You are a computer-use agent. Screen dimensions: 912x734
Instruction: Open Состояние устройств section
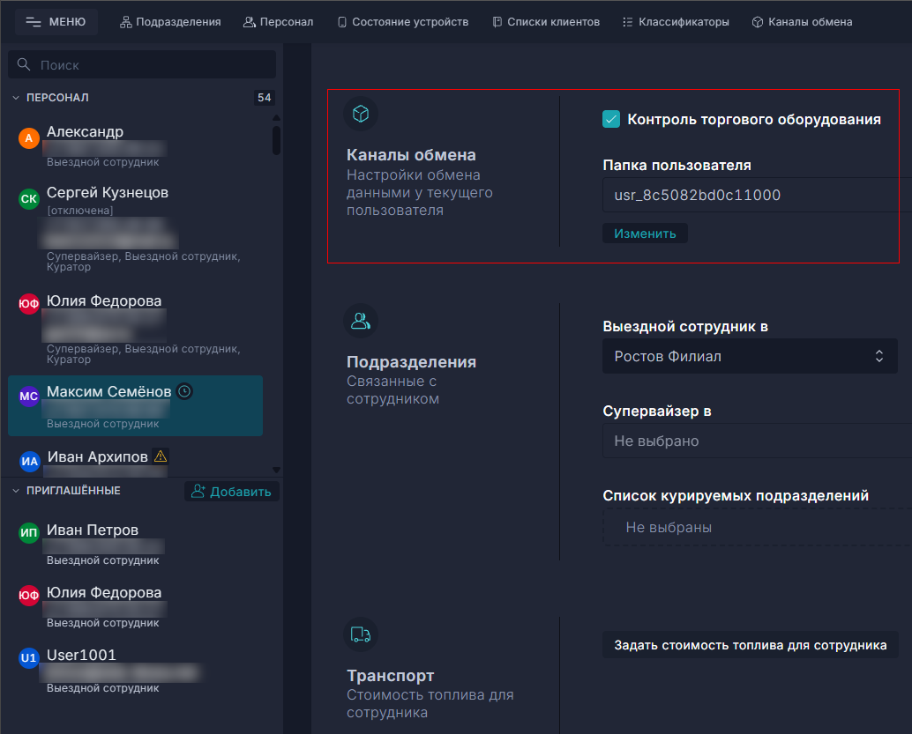tap(403, 22)
